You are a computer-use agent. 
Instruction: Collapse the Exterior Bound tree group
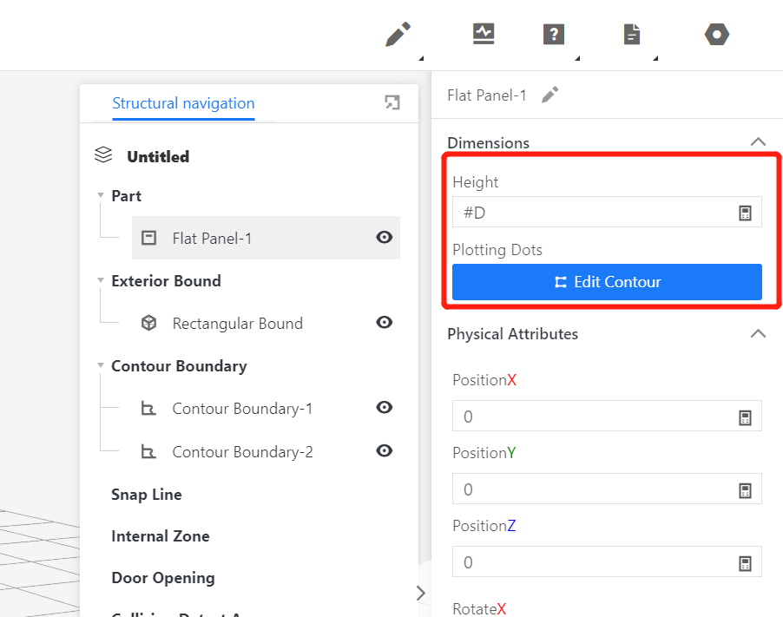(x=101, y=281)
